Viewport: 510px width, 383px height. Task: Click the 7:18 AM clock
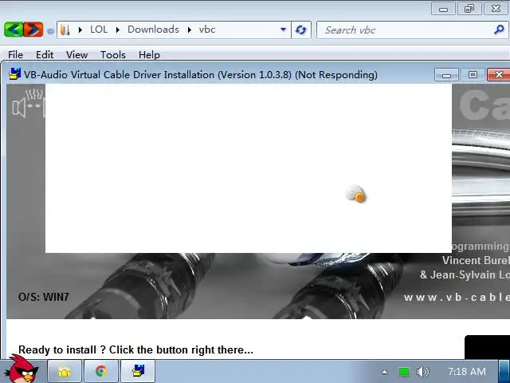[x=467, y=372]
